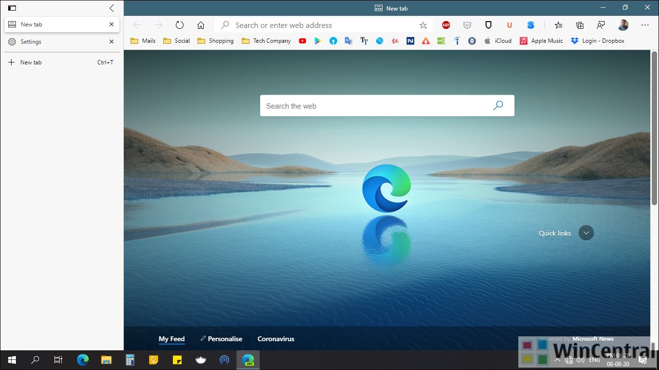Add this page to favorites with the star
This screenshot has width=659, height=370.
pyautogui.click(x=423, y=25)
